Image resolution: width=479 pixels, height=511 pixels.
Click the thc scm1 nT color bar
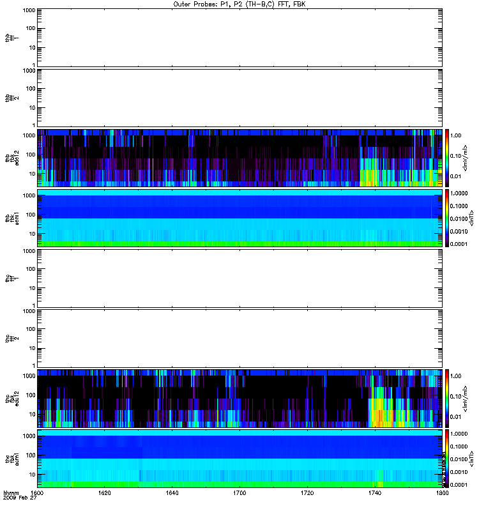447,458
